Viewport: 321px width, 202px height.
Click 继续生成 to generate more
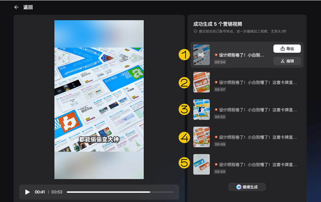click(247, 187)
